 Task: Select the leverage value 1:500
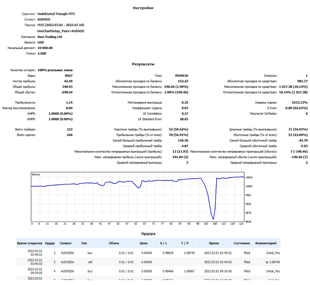pyautogui.click(x=42, y=54)
